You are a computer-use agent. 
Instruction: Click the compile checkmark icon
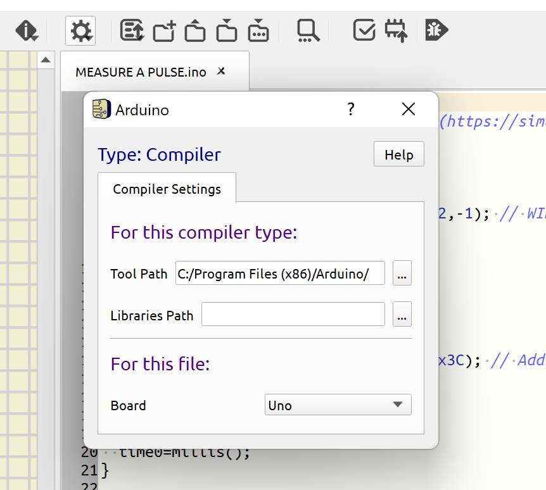(x=364, y=30)
